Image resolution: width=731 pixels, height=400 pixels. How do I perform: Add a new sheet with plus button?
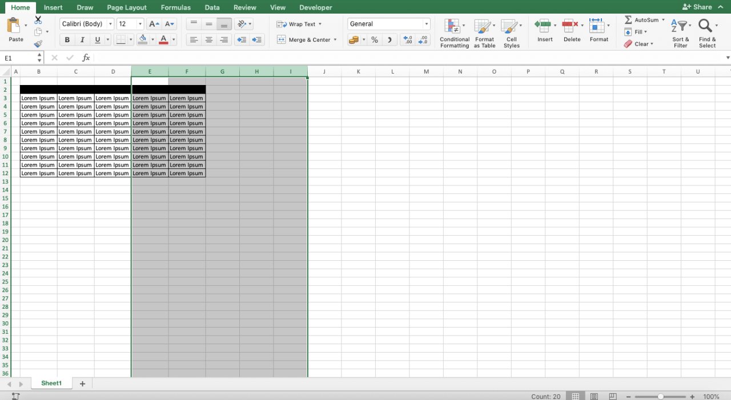click(x=82, y=384)
